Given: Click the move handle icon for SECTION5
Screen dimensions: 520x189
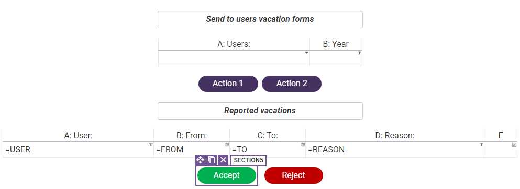Looking at the screenshot, I should [x=201, y=160].
